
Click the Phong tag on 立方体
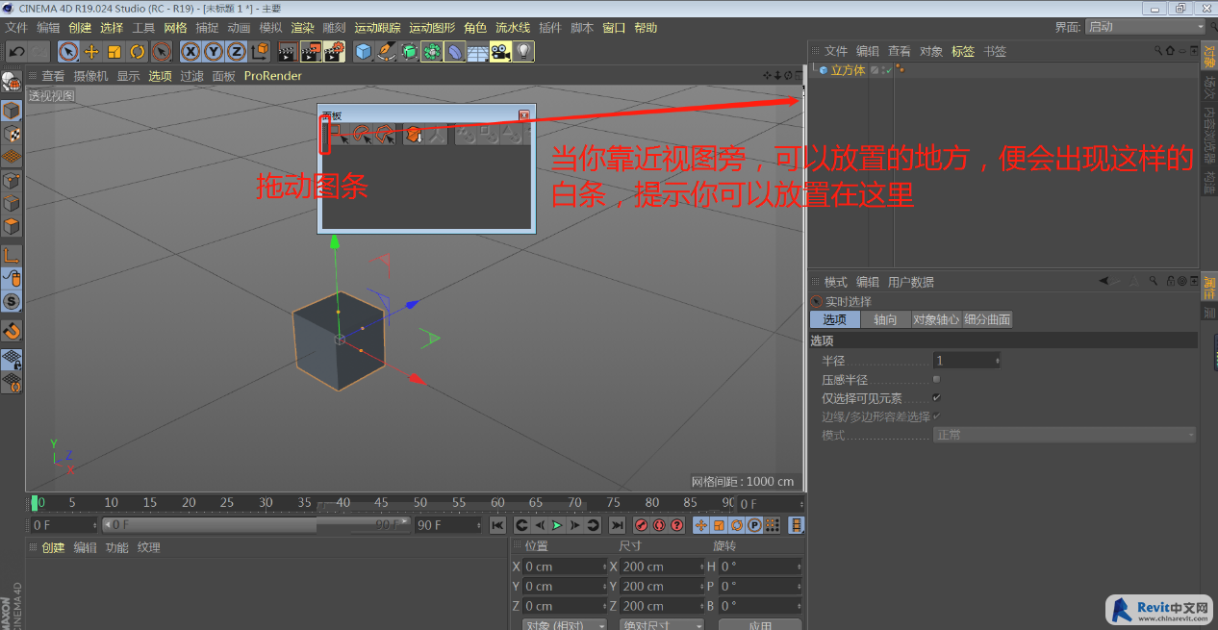pyautogui.click(x=901, y=69)
